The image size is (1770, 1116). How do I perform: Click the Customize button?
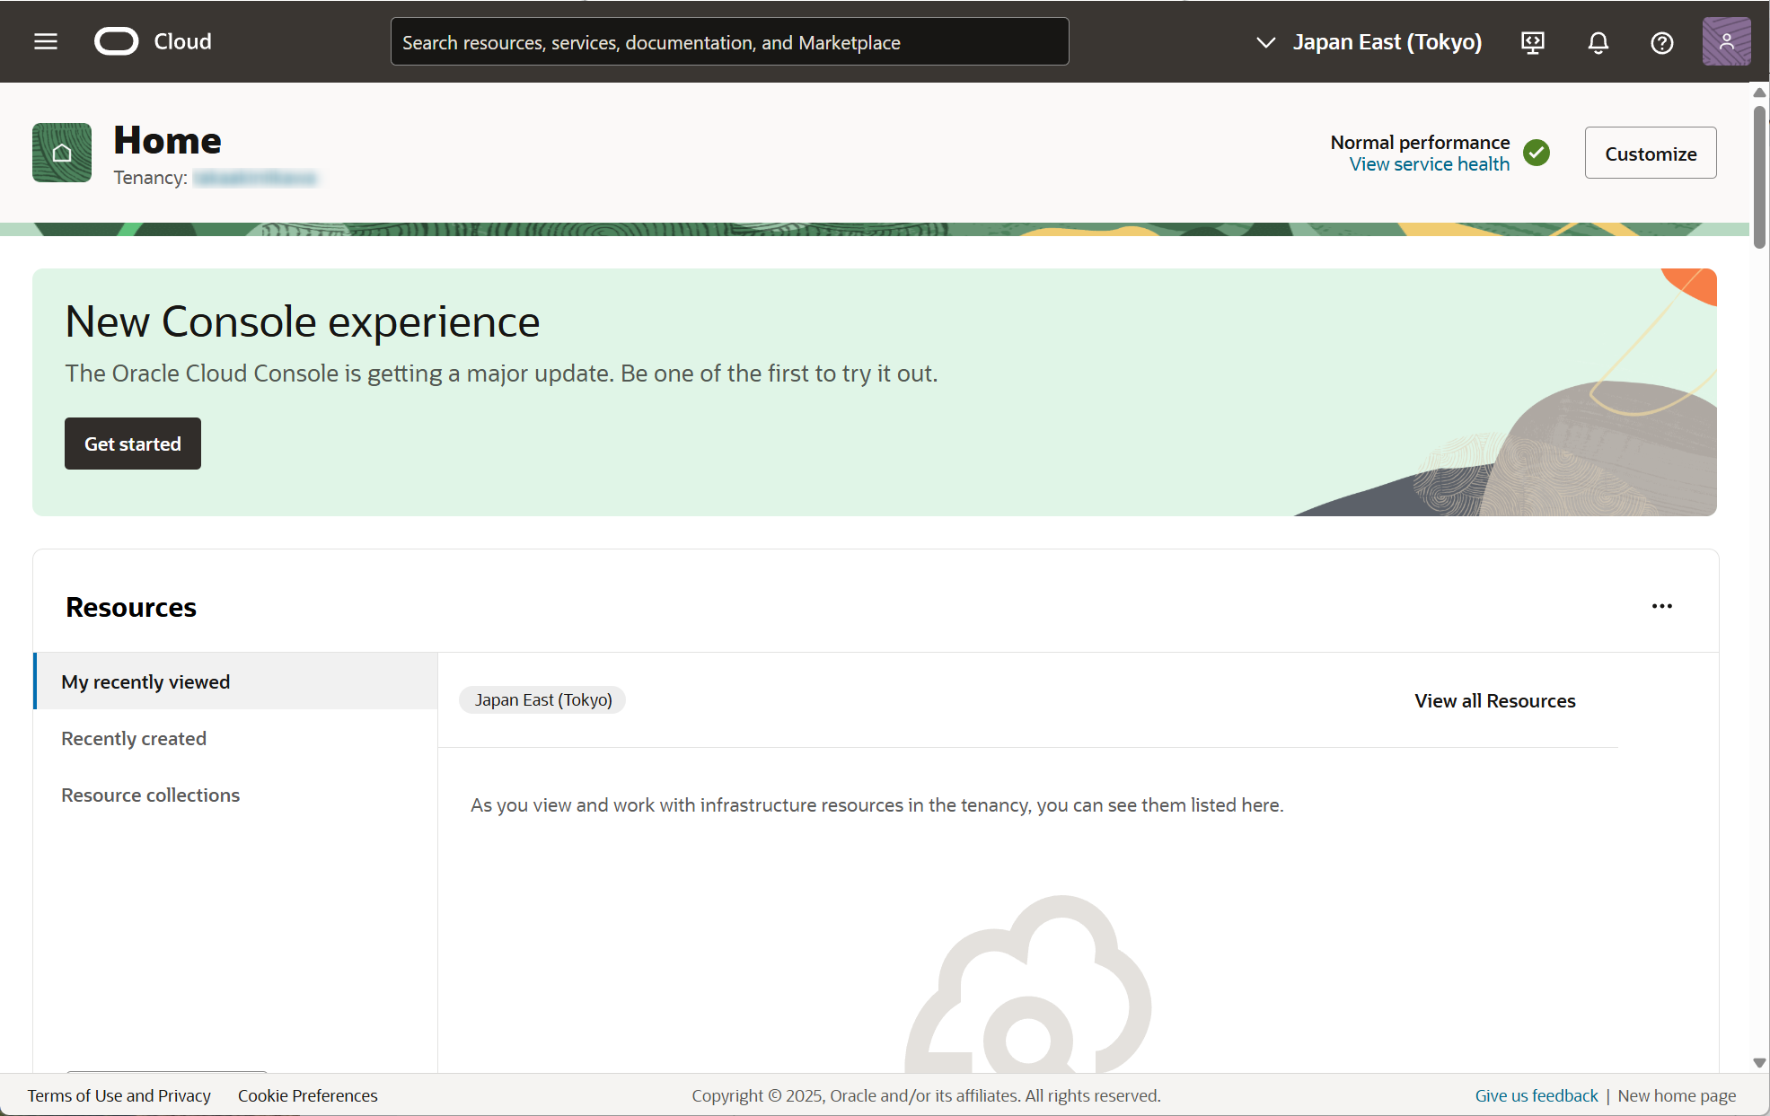[1651, 154]
